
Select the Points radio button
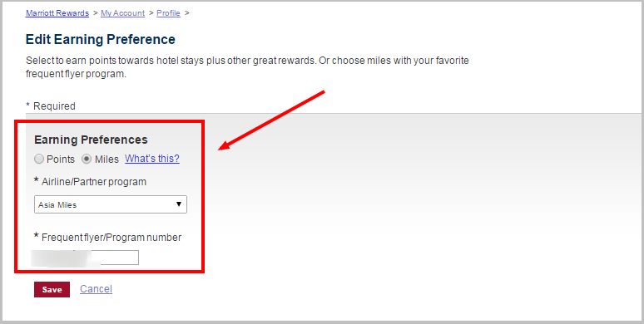(39, 160)
